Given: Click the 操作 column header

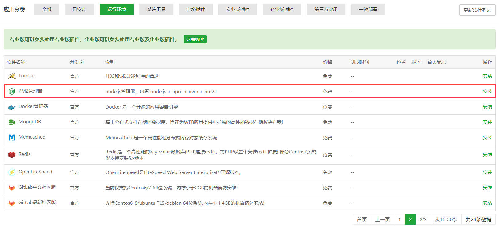Looking at the screenshot, I should coord(487,62).
